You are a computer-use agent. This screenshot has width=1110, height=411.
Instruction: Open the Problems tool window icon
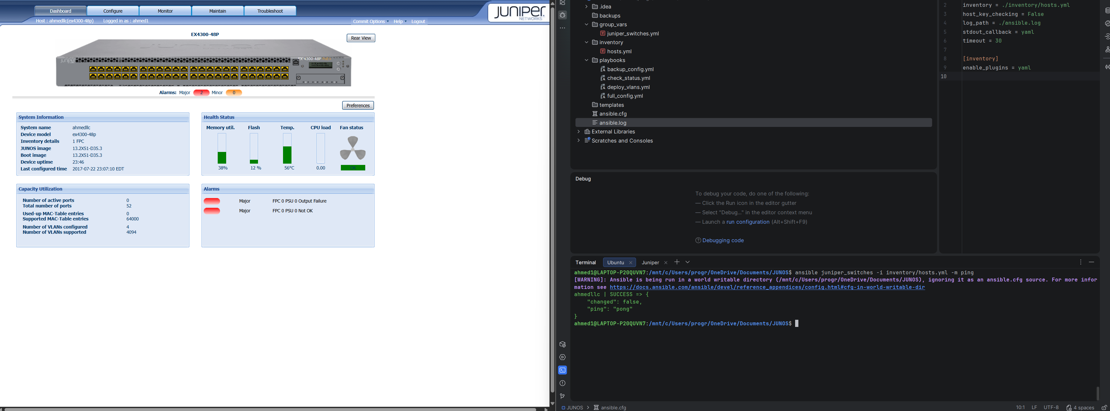click(x=562, y=383)
